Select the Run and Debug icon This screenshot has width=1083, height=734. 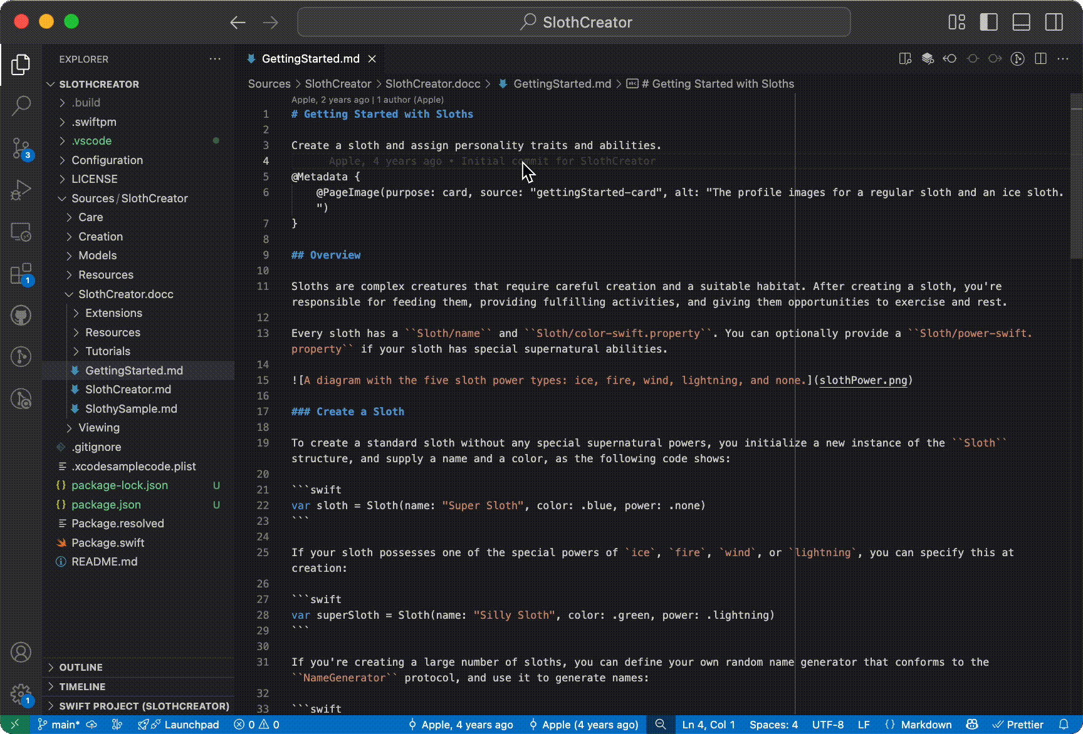(21, 189)
